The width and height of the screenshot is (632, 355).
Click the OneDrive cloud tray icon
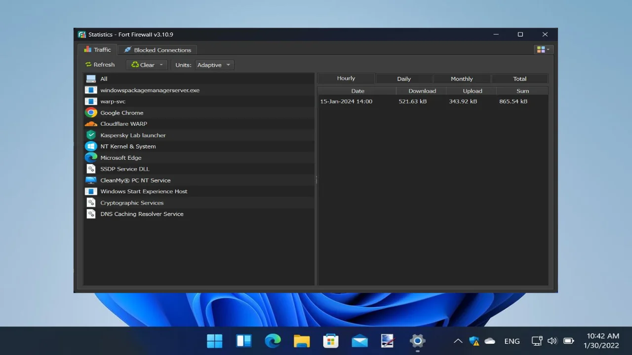490,341
